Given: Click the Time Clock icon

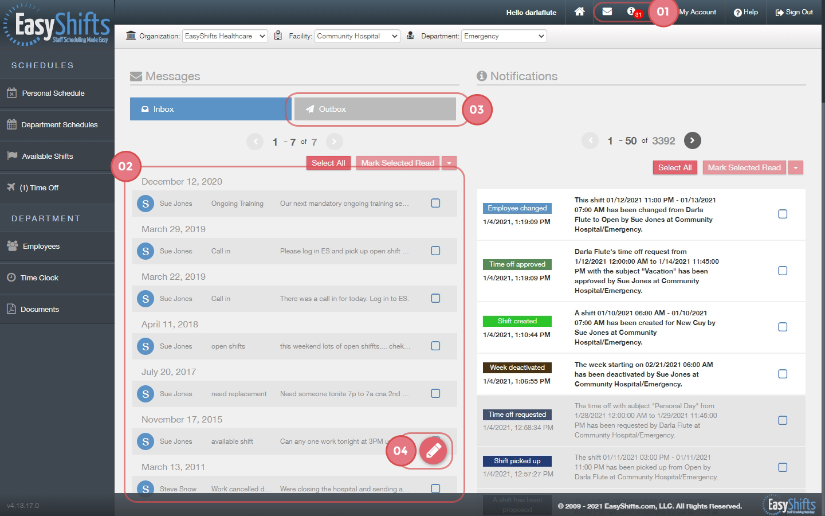Looking at the screenshot, I should [11, 277].
